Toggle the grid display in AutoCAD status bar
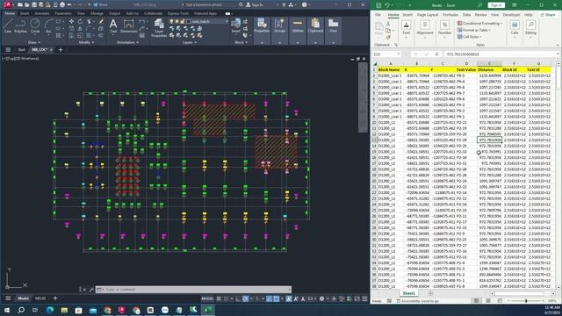Image resolution: width=562 pixels, height=316 pixels. pos(219,298)
